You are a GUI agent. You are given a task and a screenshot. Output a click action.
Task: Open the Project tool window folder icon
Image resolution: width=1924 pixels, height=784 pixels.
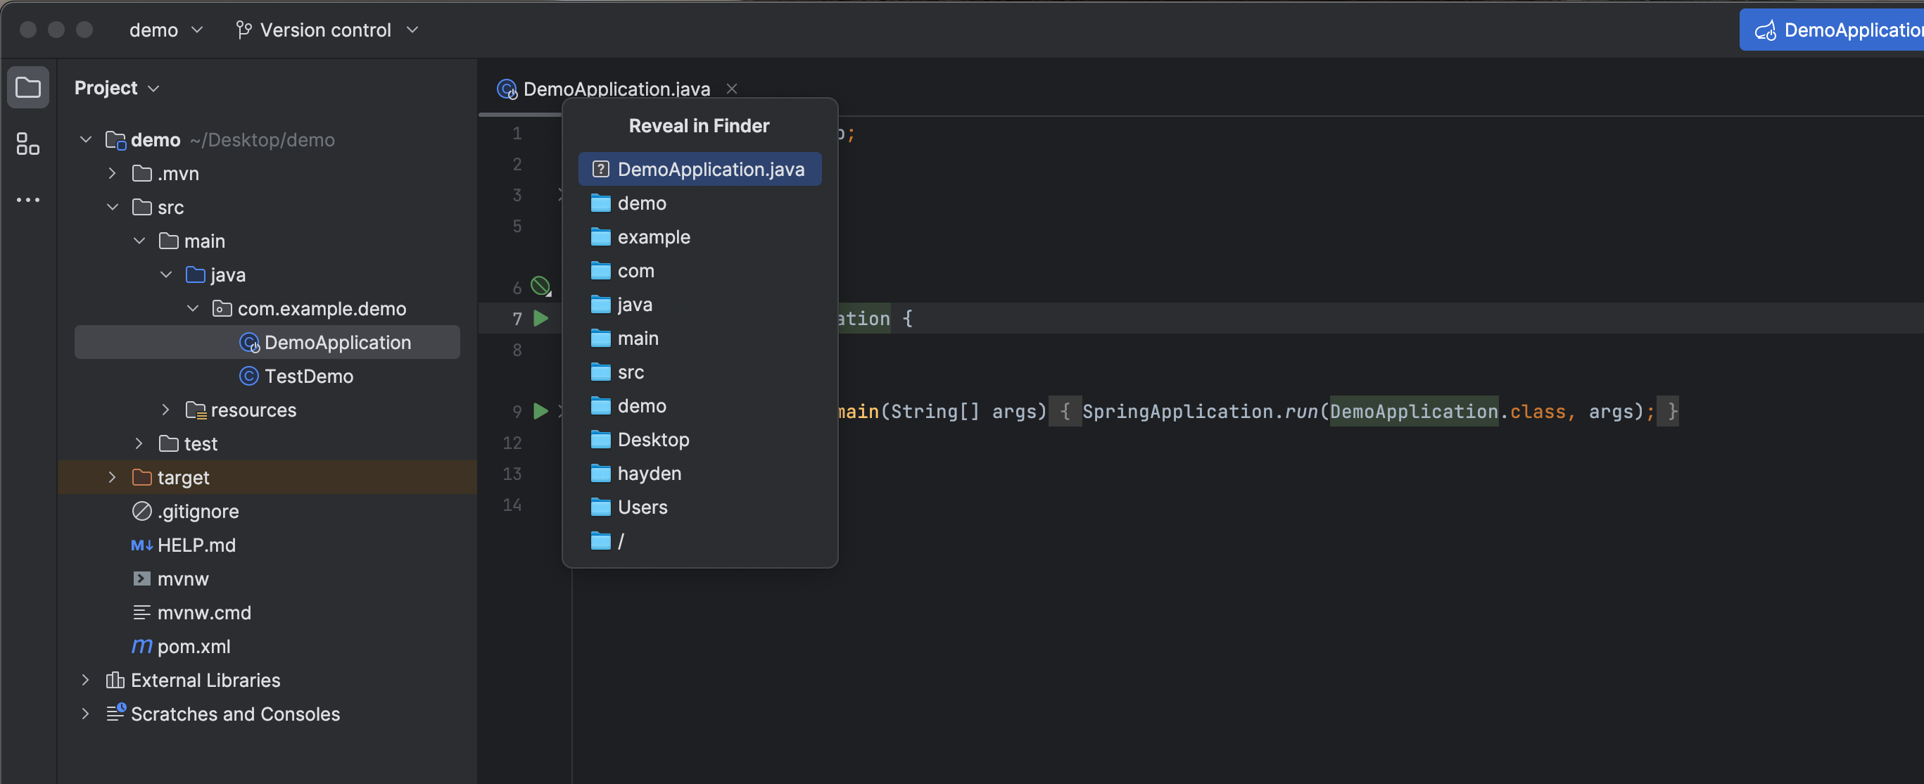click(27, 87)
